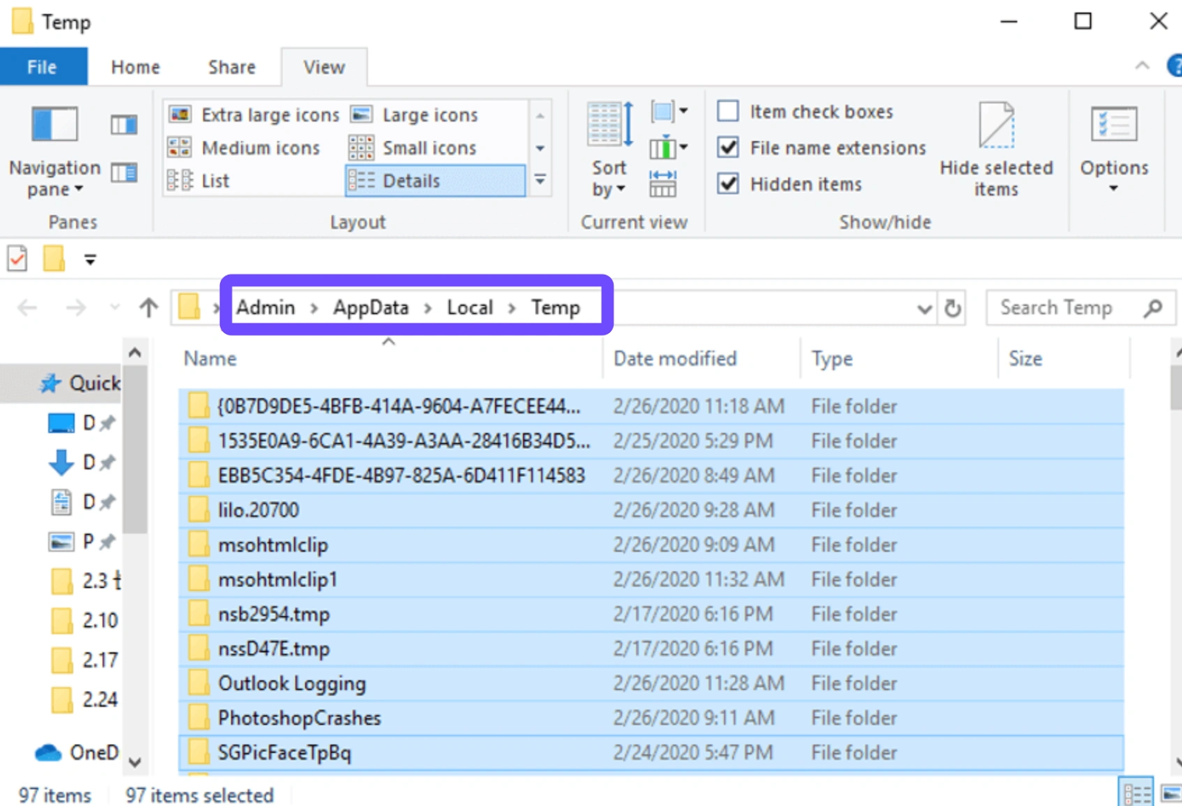Switch to List layout view
1182x806 pixels.
click(x=199, y=181)
